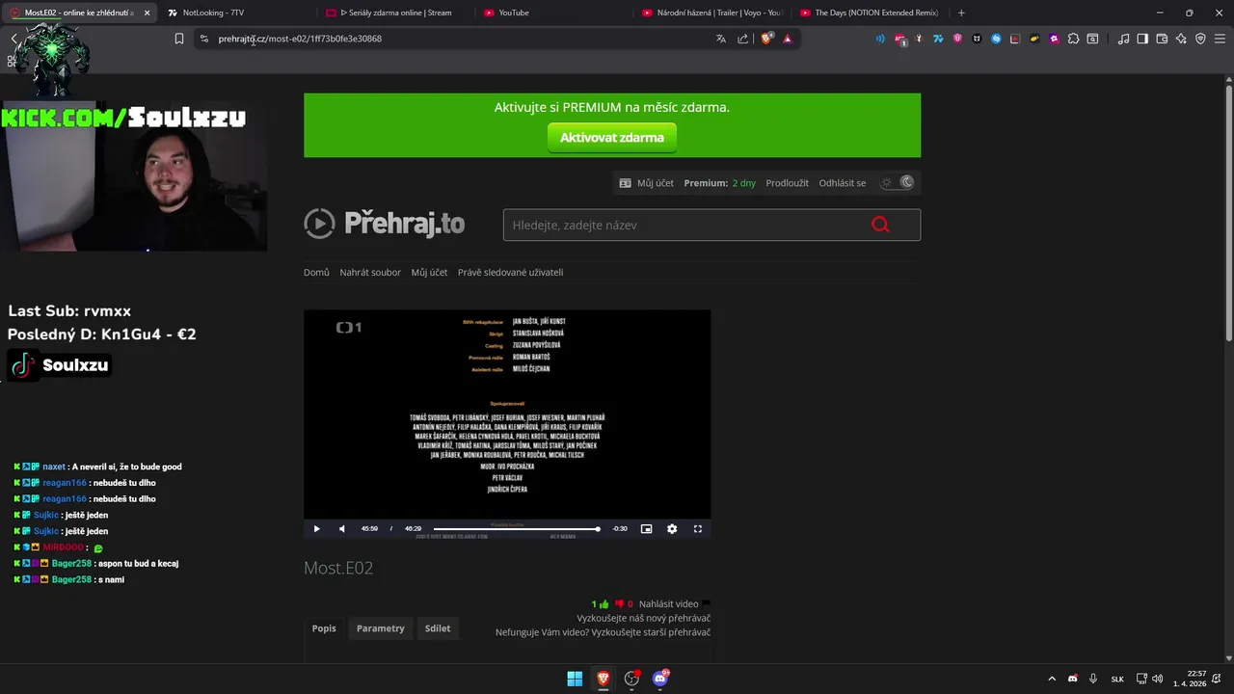Switch to The Days NOTION Extended Remix tab
The height and width of the screenshot is (694, 1234).
click(x=872, y=13)
